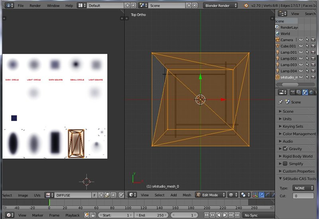319x219 pixels.
Task: Tick the Simplify checkbox
Action: 285,164
